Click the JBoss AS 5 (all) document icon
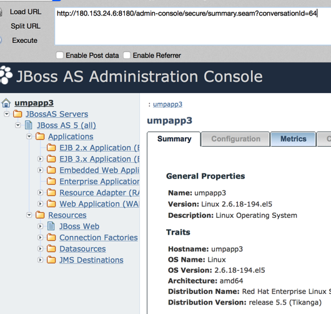 (x=29, y=125)
